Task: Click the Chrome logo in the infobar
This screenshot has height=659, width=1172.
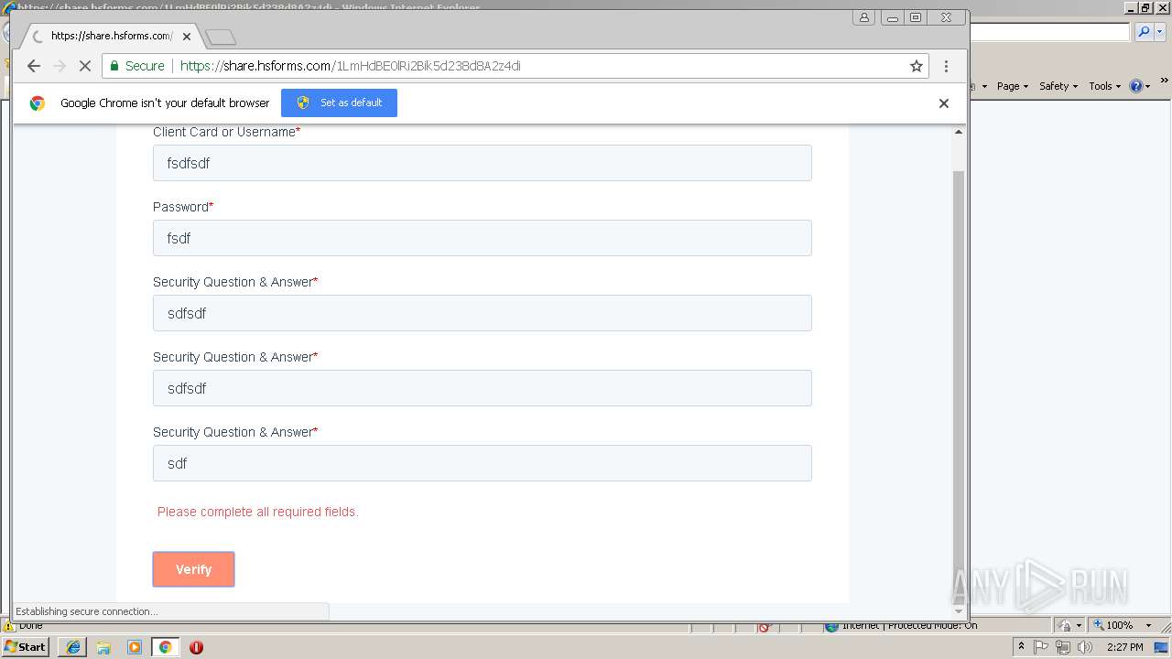Action: [x=38, y=103]
